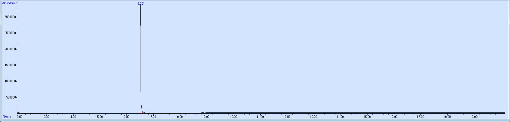Click the 10.00 time tick label
This screenshot has width=510, height=122.
pyautogui.click(x=234, y=117)
